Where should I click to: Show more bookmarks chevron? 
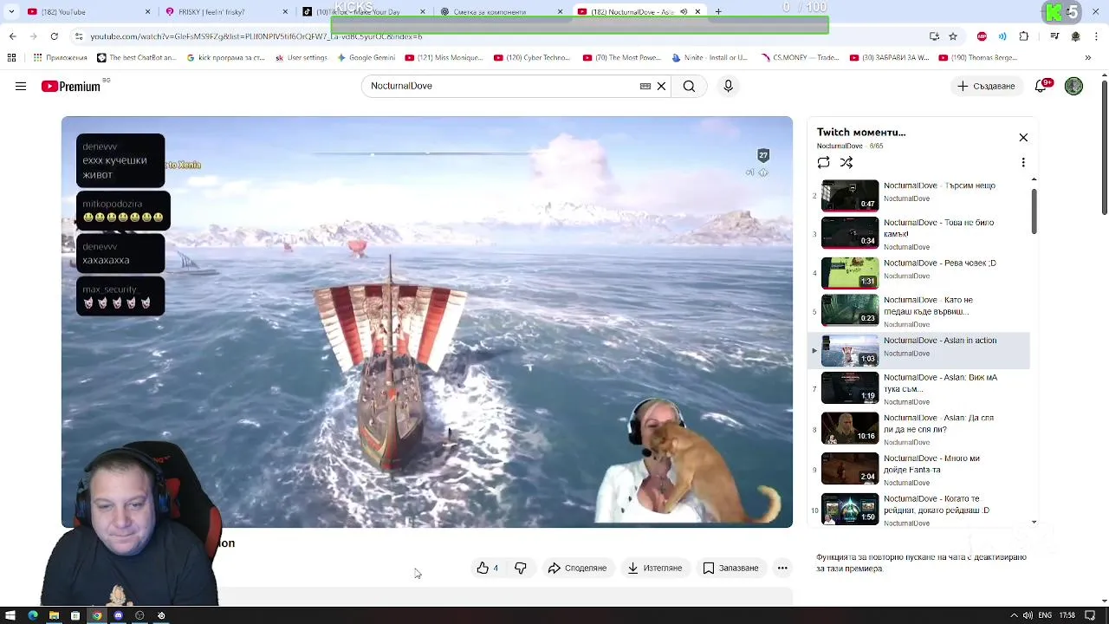[x=1088, y=58]
